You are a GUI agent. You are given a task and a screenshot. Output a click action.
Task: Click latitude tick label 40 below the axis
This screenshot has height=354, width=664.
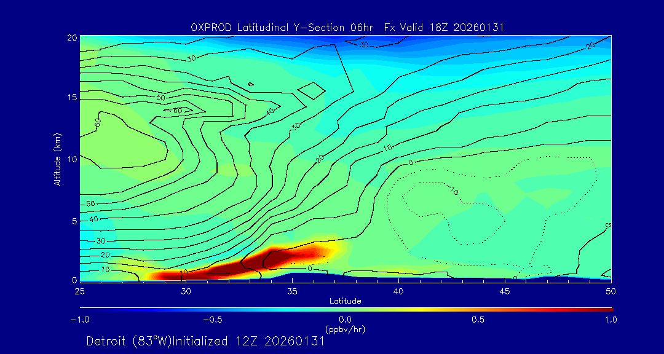click(398, 291)
